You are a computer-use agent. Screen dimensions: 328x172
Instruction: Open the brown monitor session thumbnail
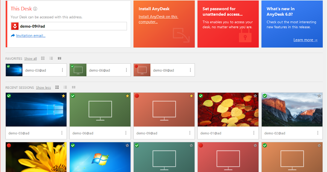click(292, 157)
